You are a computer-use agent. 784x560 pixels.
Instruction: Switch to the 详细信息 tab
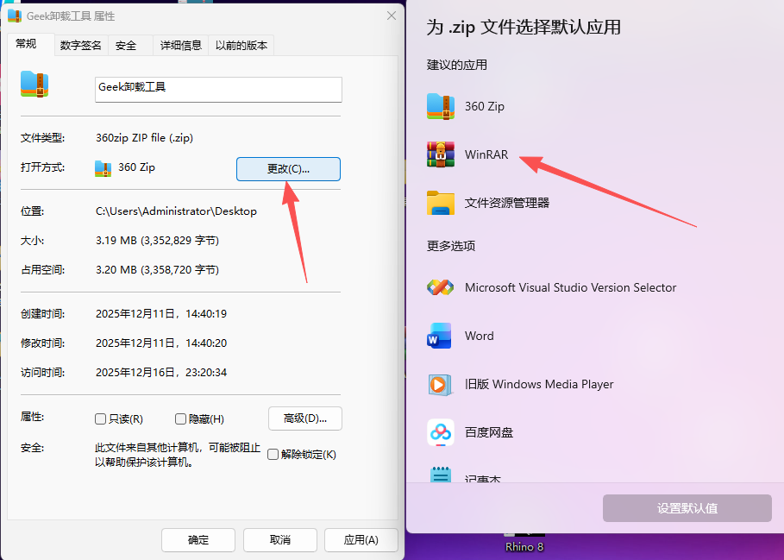click(x=179, y=45)
